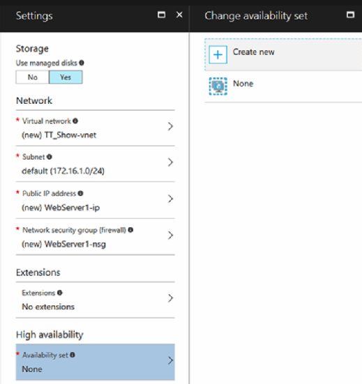Click the High availability heading
The image size is (362, 384).
point(50,335)
